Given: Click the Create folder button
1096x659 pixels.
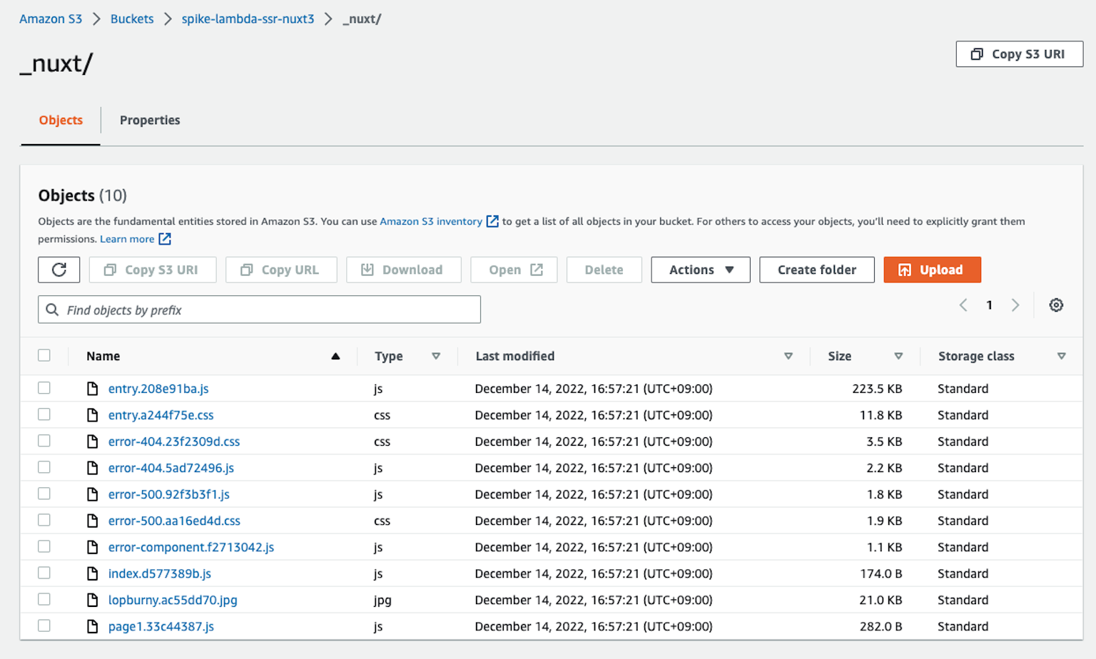Looking at the screenshot, I should (x=816, y=270).
